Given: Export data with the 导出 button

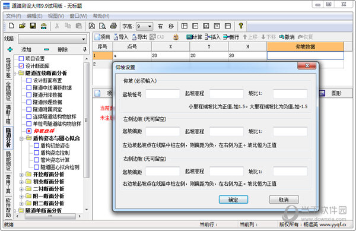Looking at the screenshot, I should (139, 37).
